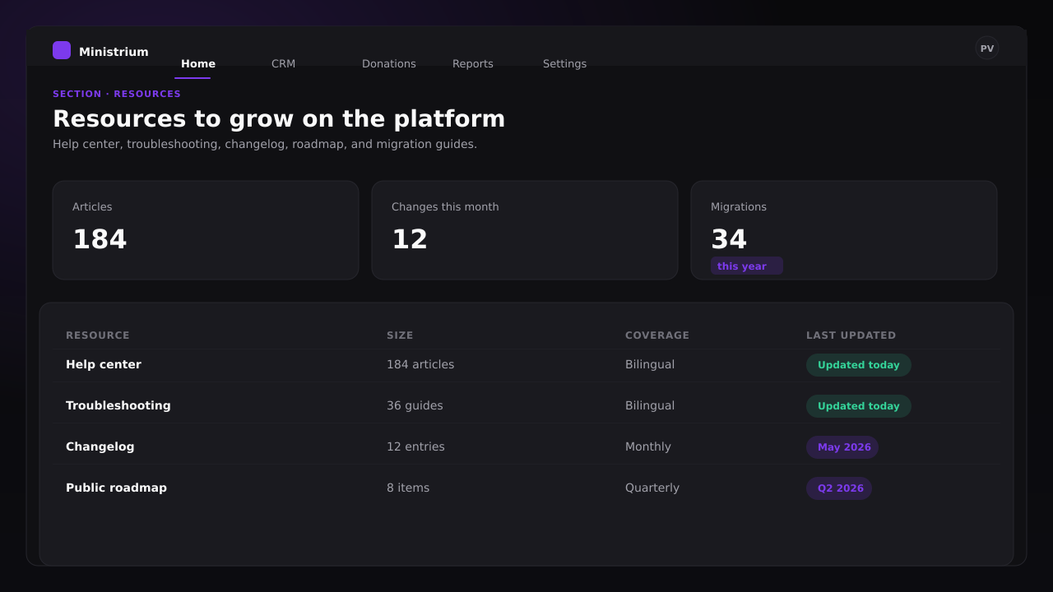Click Bilingual in the Troubleshooting row
Viewport: 1053px width, 592px height.
coord(650,405)
